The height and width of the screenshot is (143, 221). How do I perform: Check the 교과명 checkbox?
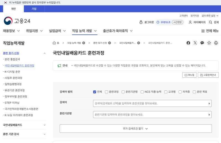pyautogui.click(x=166, y=92)
